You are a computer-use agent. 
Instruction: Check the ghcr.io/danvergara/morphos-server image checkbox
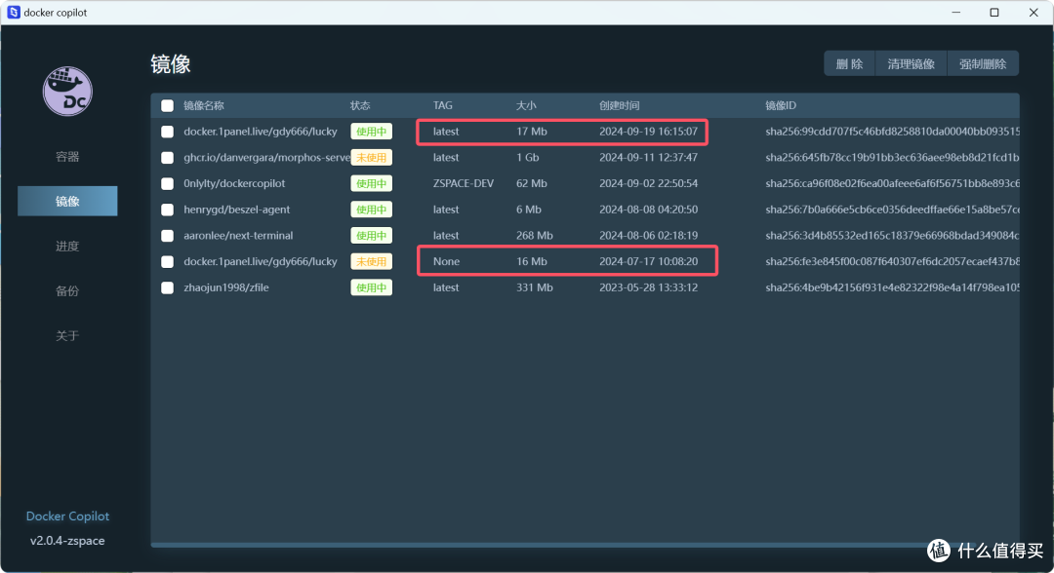[168, 158]
